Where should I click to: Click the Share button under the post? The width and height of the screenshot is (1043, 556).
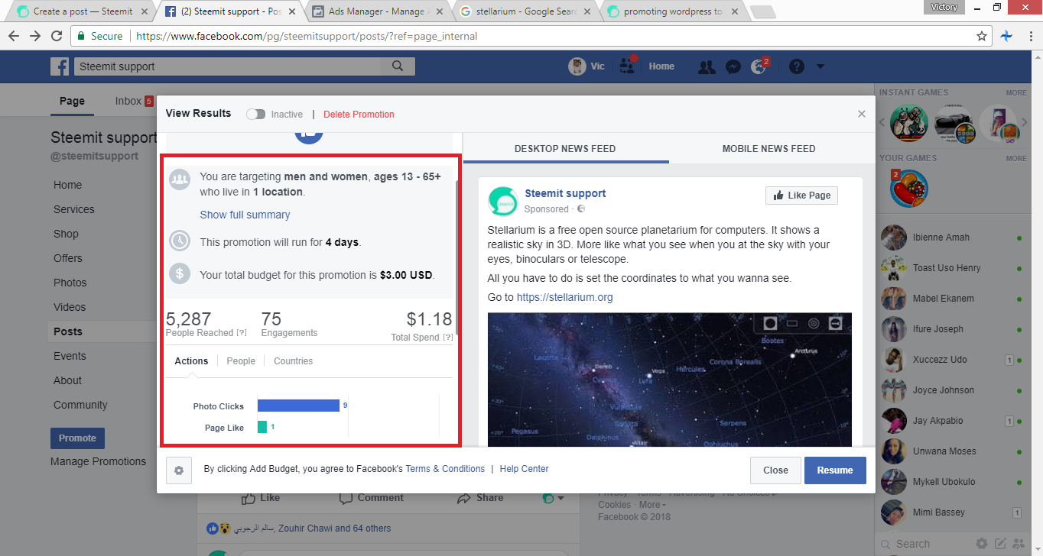click(x=480, y=497)
